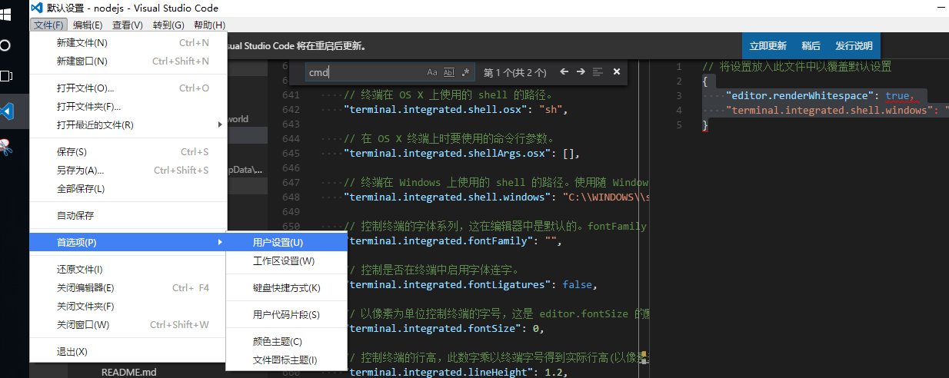The height and width of the screenshot is (378, 949).
Task: Click editor.renderWhitespace in user settings
Action: tap(801, 96)
